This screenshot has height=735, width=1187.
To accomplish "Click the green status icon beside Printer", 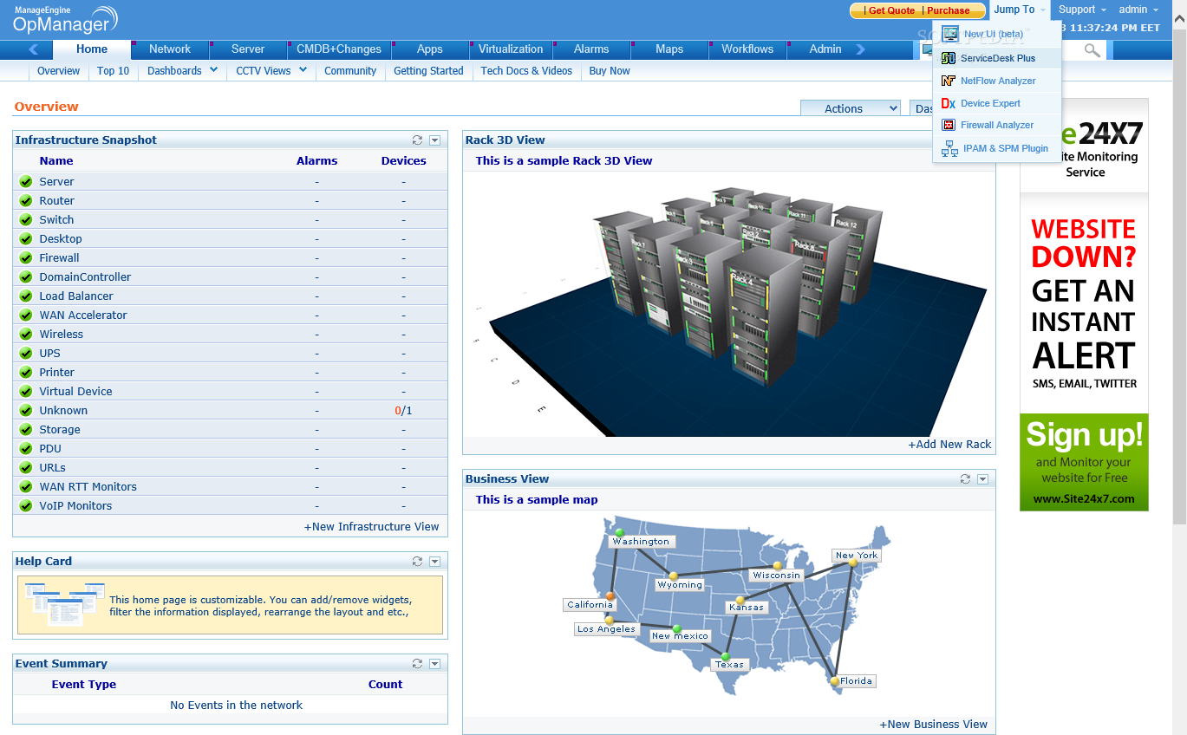I will 26,373.
